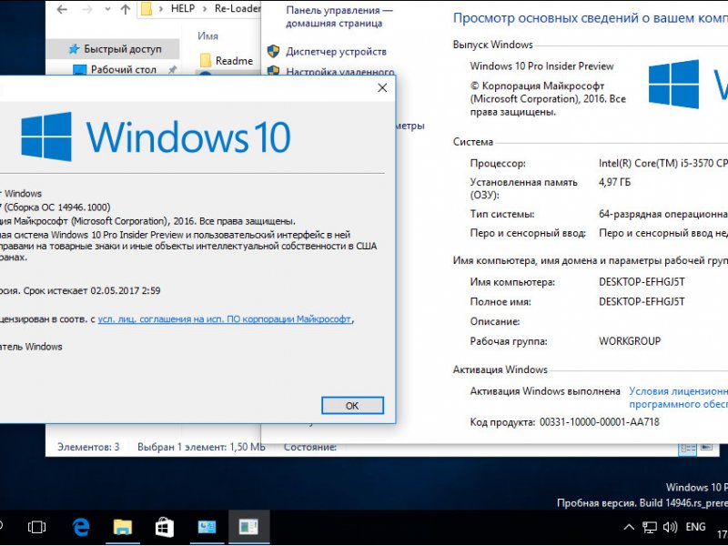The height and width of the screenshot is (546, 728).
Task: Click the pin icon beside Рабочий стол
Action: coord(172,70)
